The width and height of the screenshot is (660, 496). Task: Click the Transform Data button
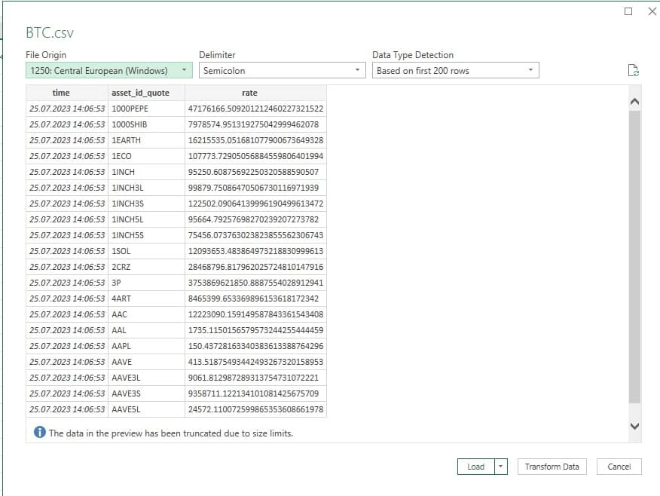(x=552, y=467)
